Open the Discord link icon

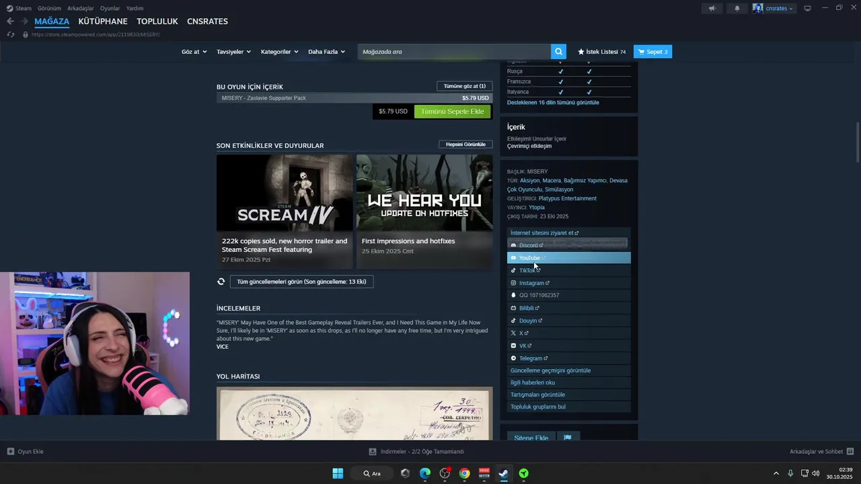pyautogui.click(x=513, y=245)
